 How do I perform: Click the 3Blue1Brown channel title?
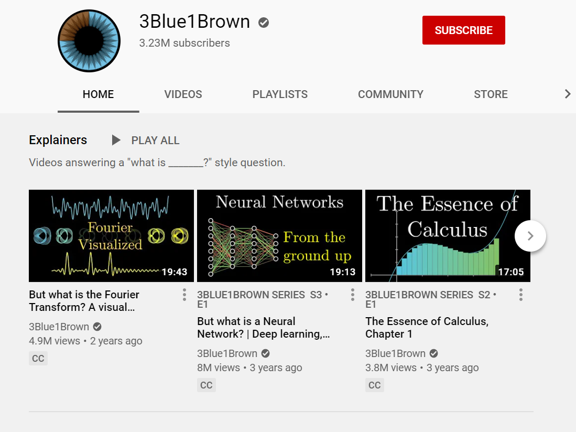tap(194, 21)
